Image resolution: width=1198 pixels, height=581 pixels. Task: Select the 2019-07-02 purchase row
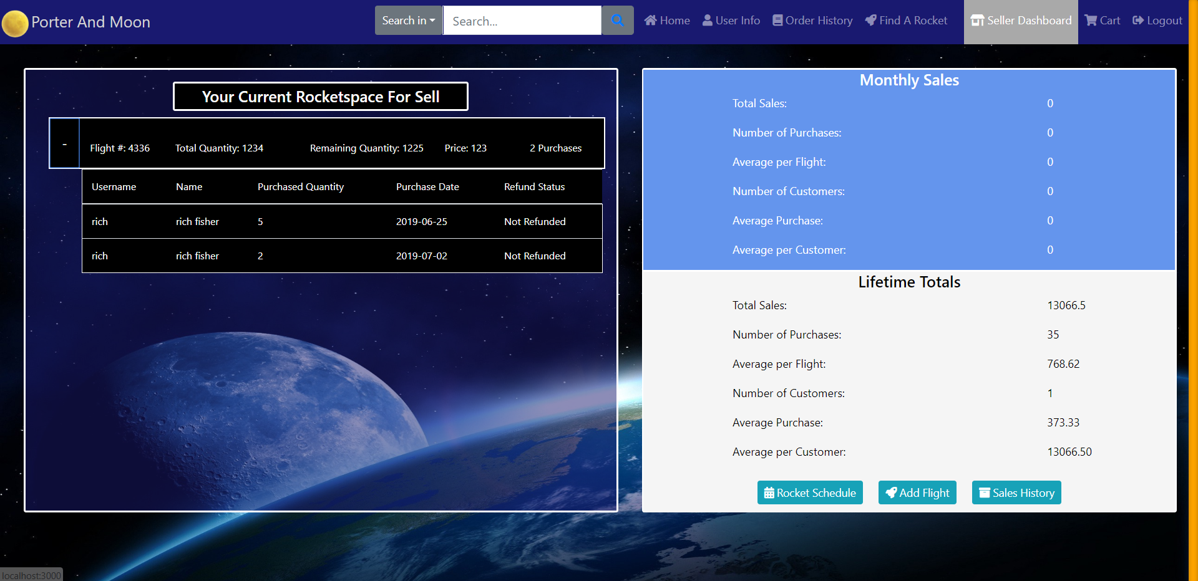click(342, 256)
